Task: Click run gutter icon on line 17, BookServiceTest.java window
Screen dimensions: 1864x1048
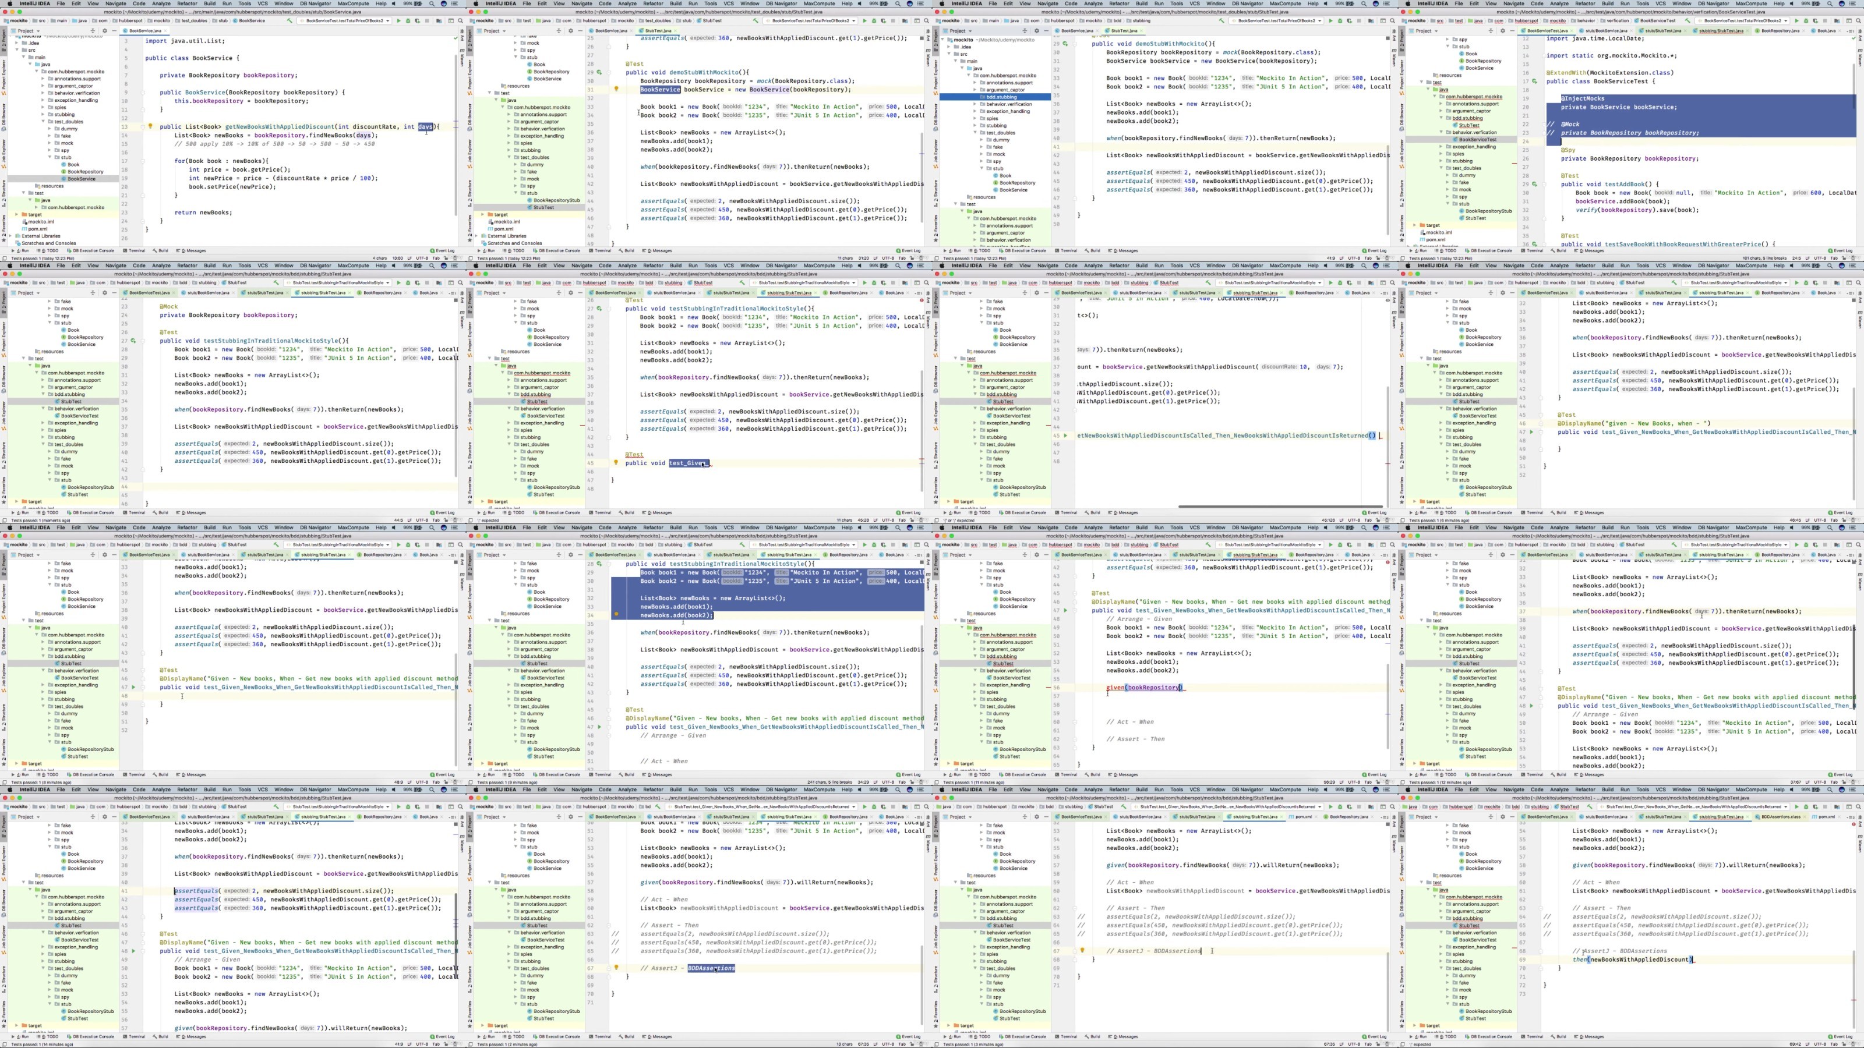Action: 1534,81
